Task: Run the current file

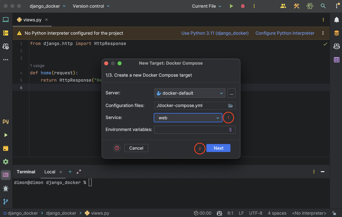Action: pyautogui.click(x=231, y=6)
